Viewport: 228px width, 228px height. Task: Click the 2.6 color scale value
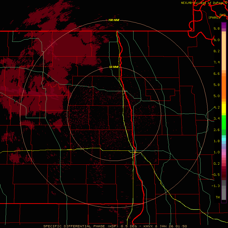(217, 130)
